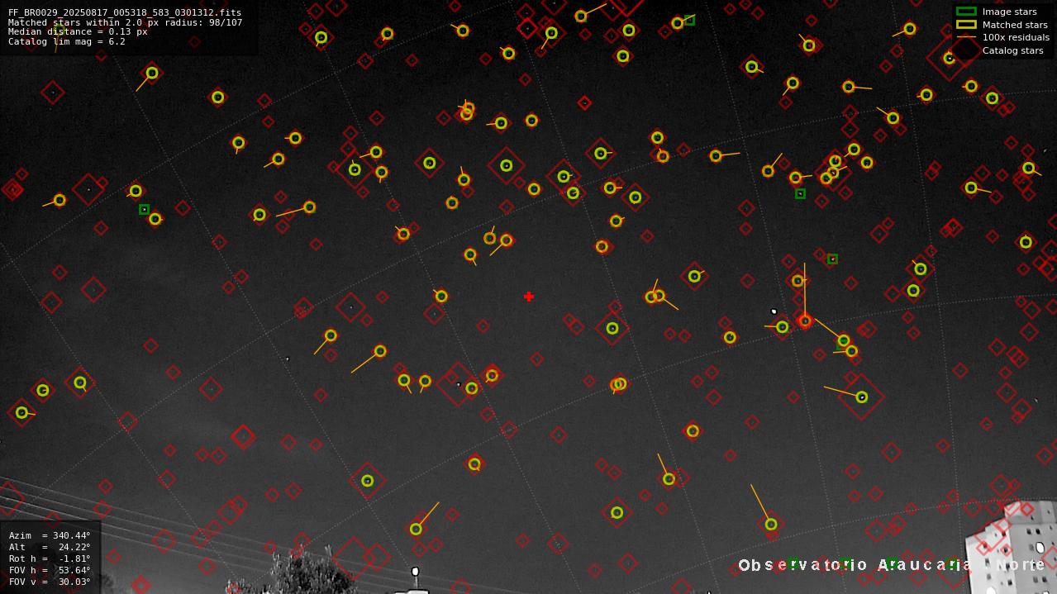Click the red cross center marker

[529, 297]
